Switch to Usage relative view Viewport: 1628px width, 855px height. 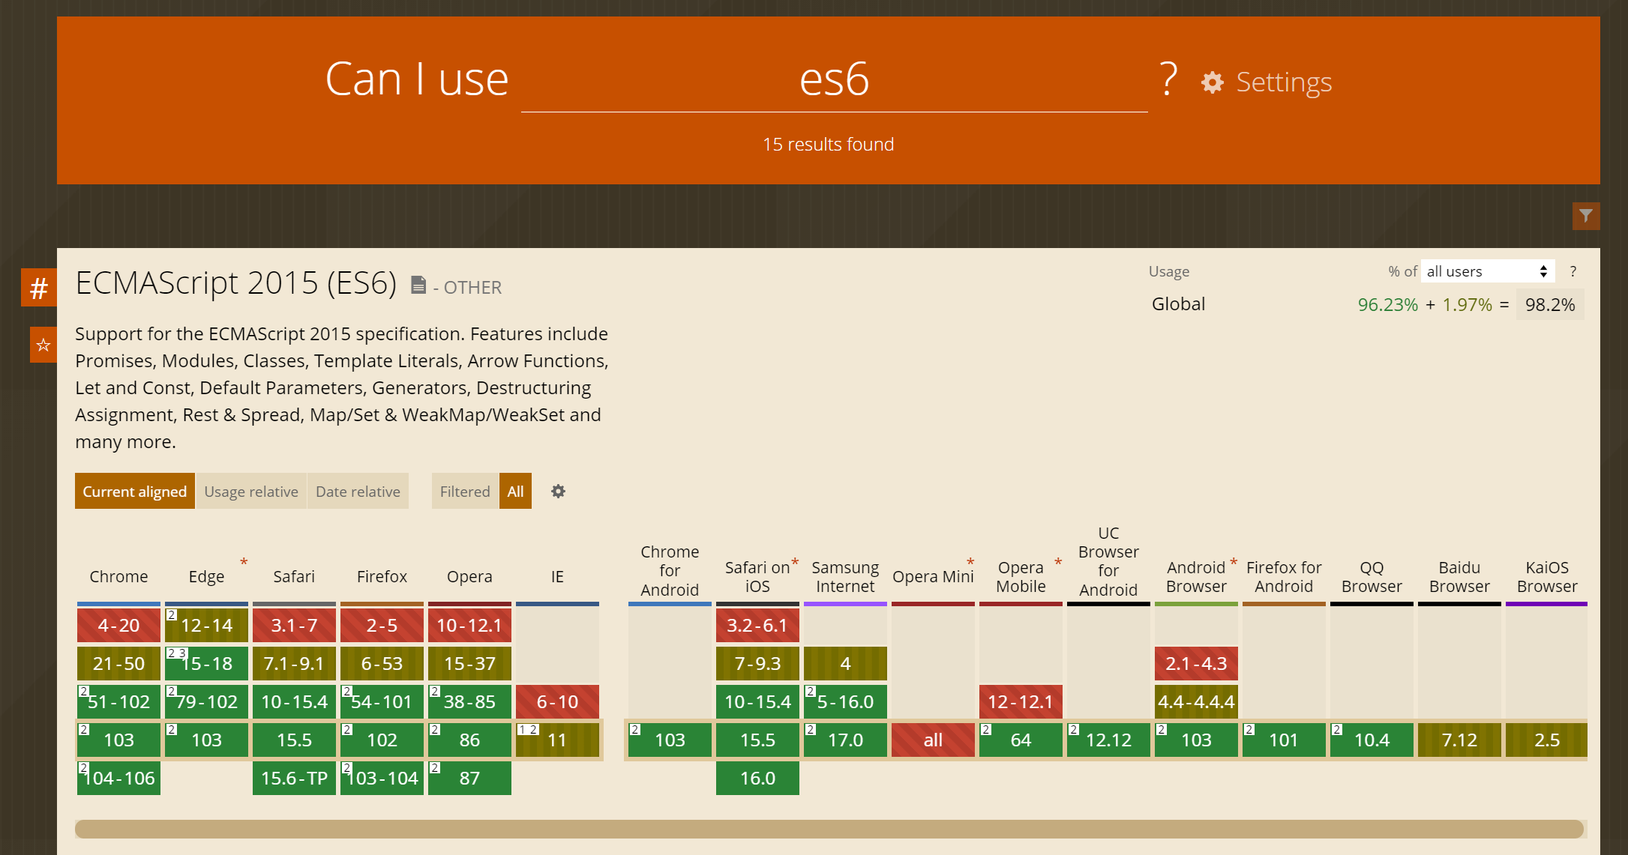[x=251, y=492]
